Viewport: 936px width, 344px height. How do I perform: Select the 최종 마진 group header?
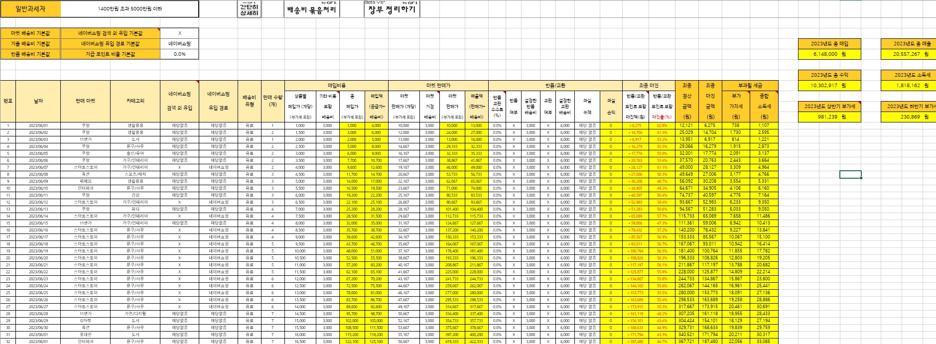(649, 86)
